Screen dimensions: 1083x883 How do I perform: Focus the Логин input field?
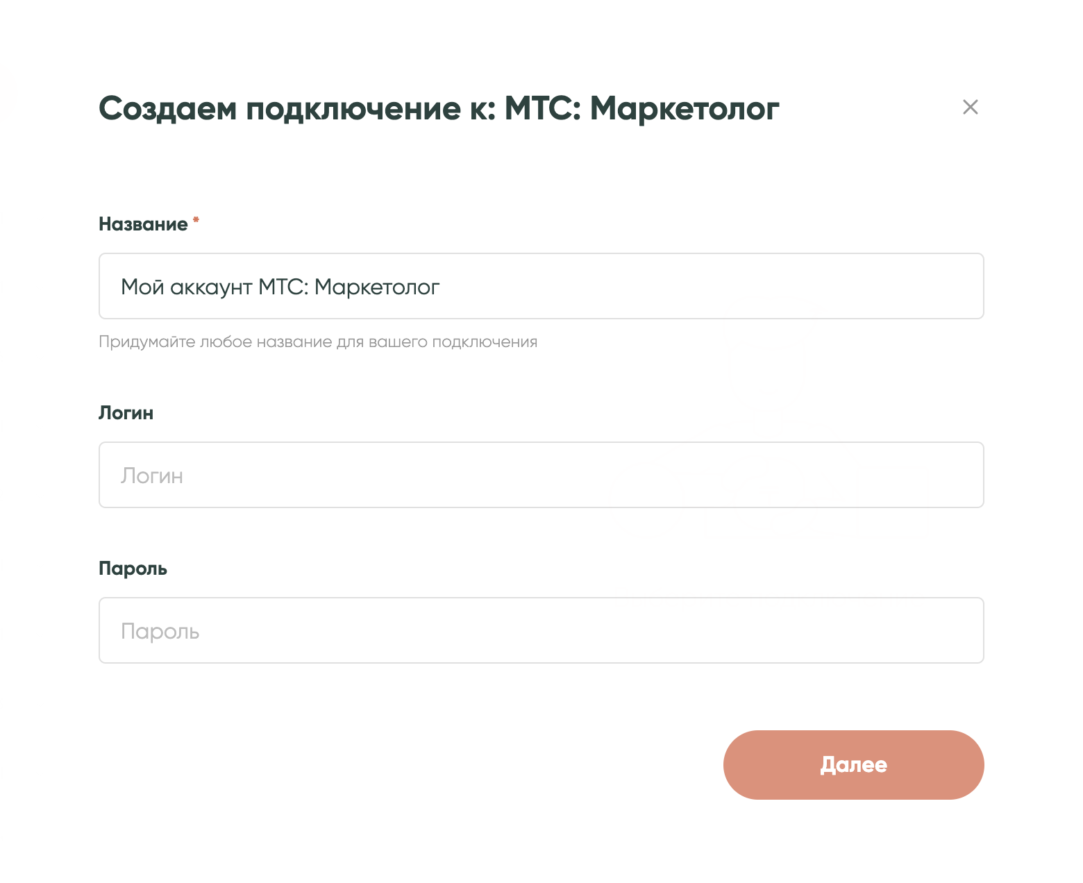[541, 475]
